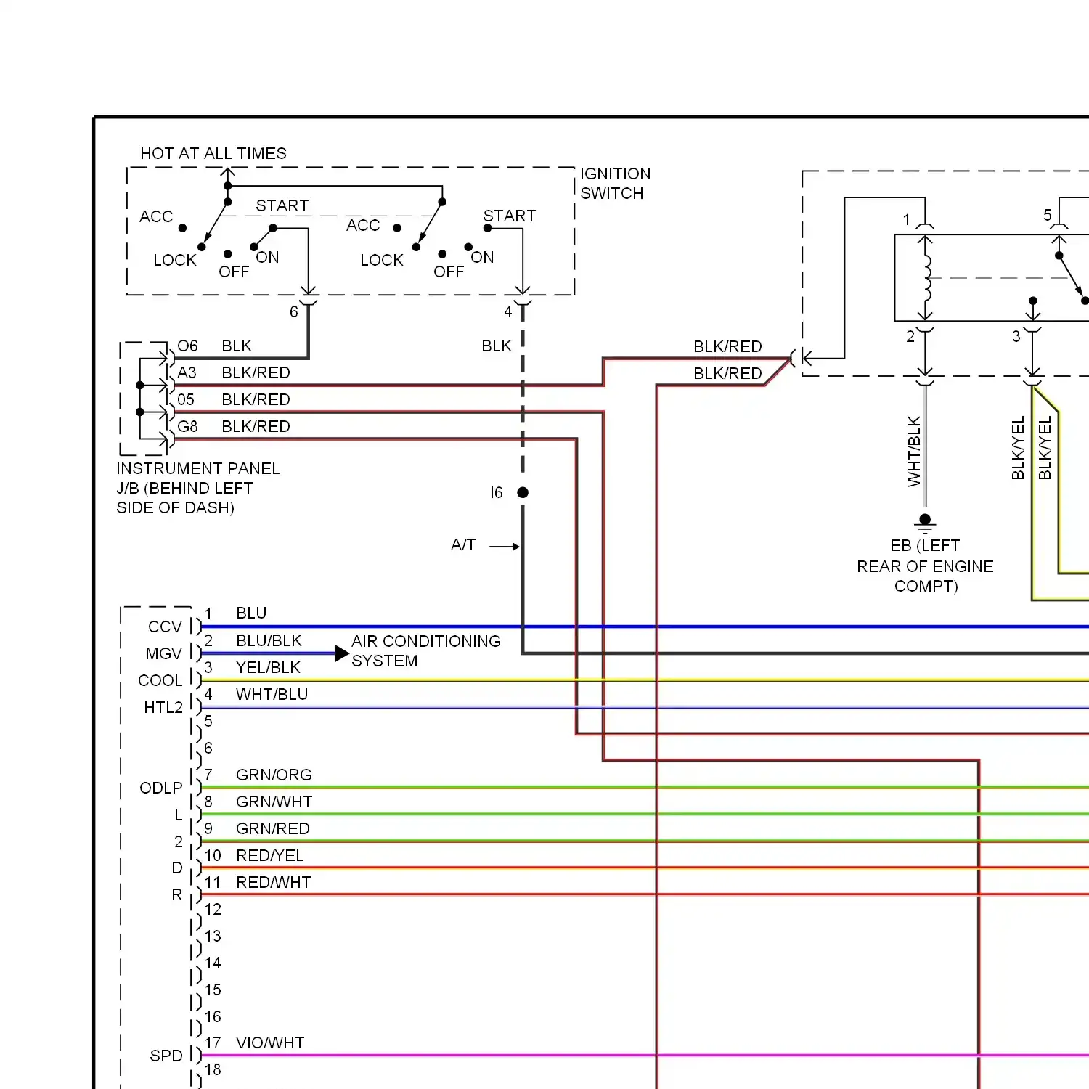Click the "A3" connector terminal label
This screenshot has width=1089, height=1089.
click(187, 372)
